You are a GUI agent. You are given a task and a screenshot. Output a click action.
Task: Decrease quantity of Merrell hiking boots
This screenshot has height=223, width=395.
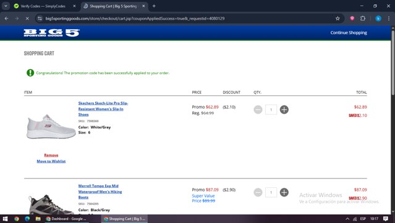point(258,193)
